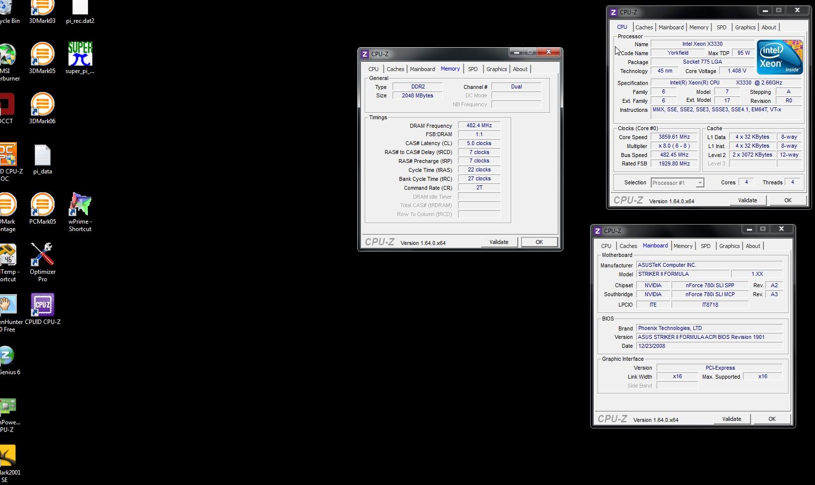Screen dimensions: 815x485
Task: Open the Processor #1 selection dropdown
Action: (677, 183)
